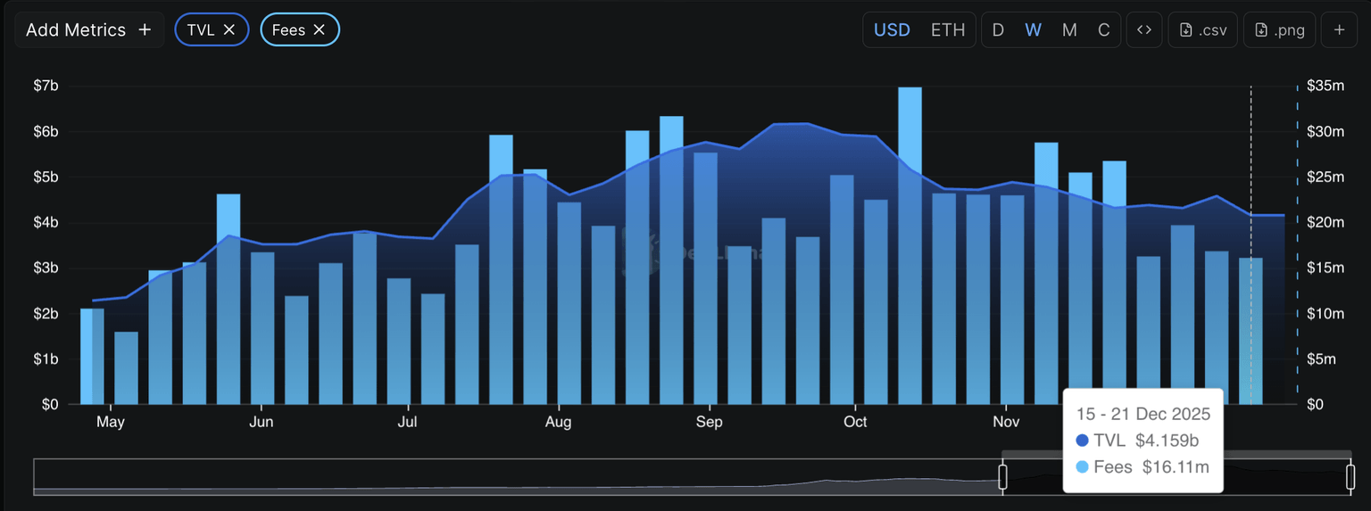1371x511 pixels.
Task: Click the Fees legend dot in tooltip
Action: click(x=1083, y=467)
